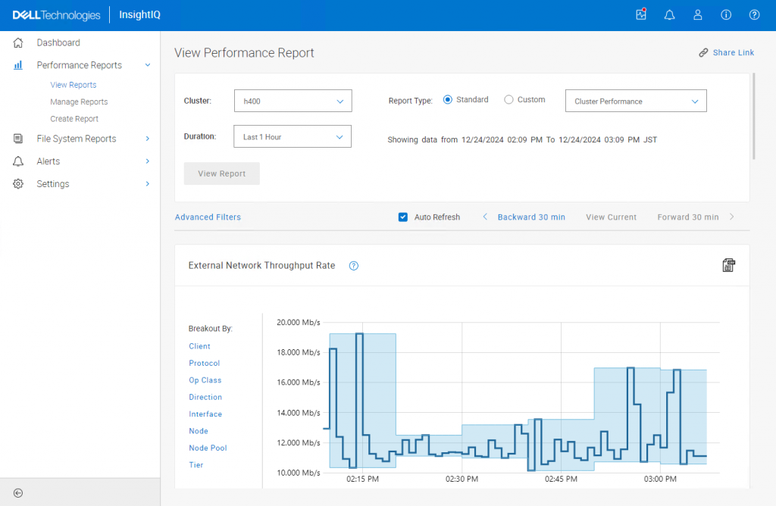
Task: Open the Cluster dropdown showing h400
Action: pos(293,101)
